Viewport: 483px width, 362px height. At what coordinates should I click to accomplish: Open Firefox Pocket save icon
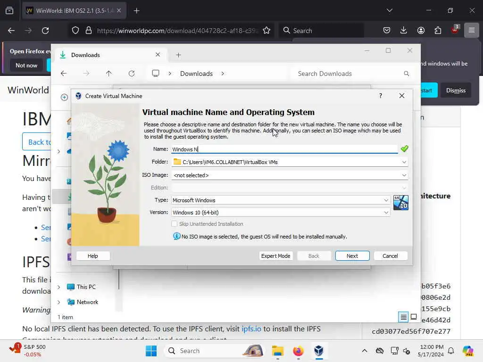click(x=387, y=31)
